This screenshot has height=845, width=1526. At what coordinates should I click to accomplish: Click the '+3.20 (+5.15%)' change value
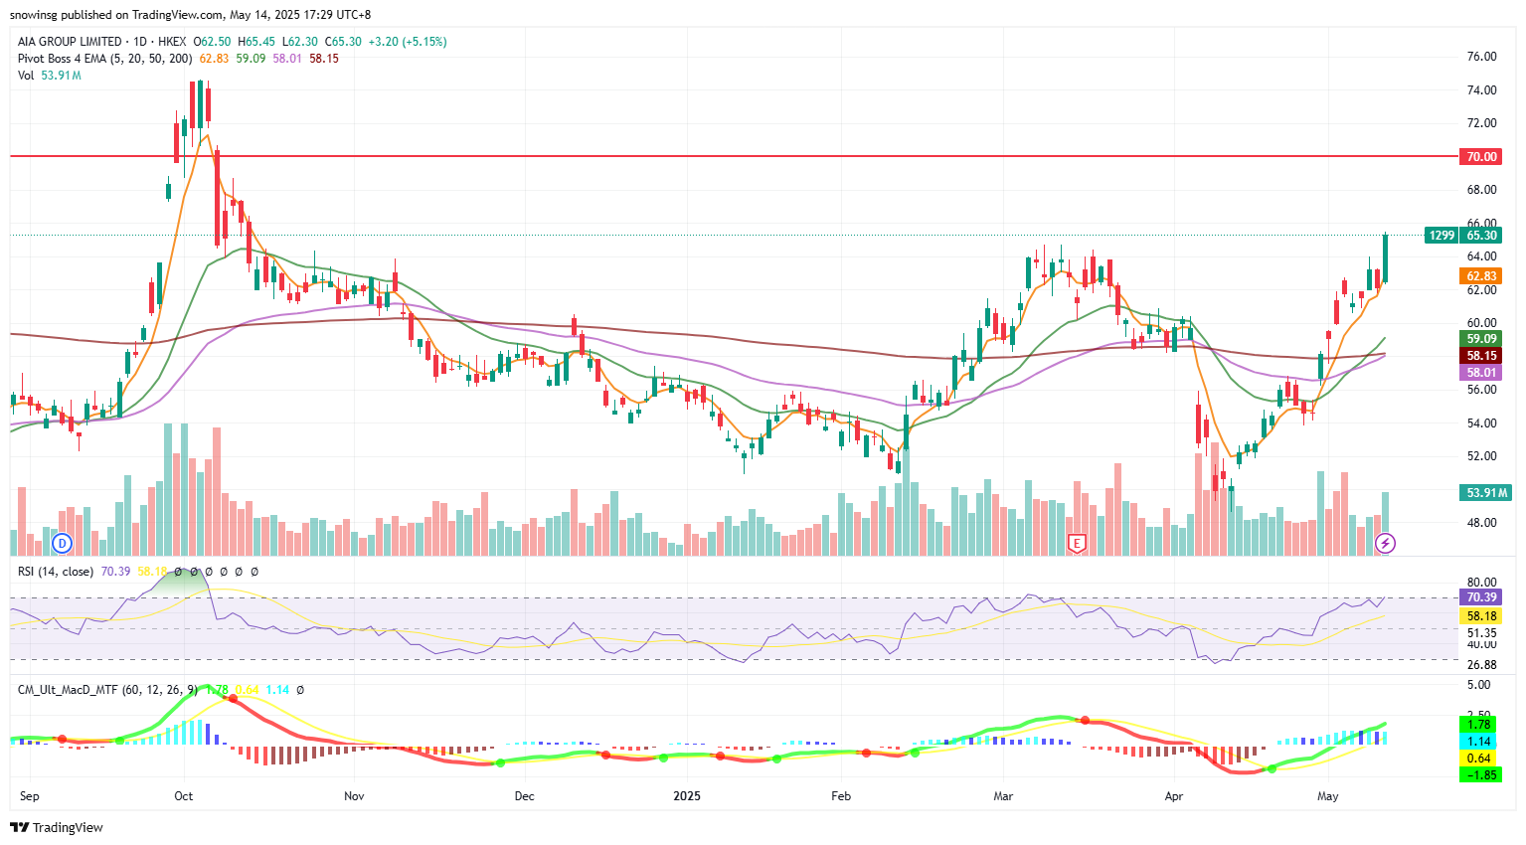point(408,42)
